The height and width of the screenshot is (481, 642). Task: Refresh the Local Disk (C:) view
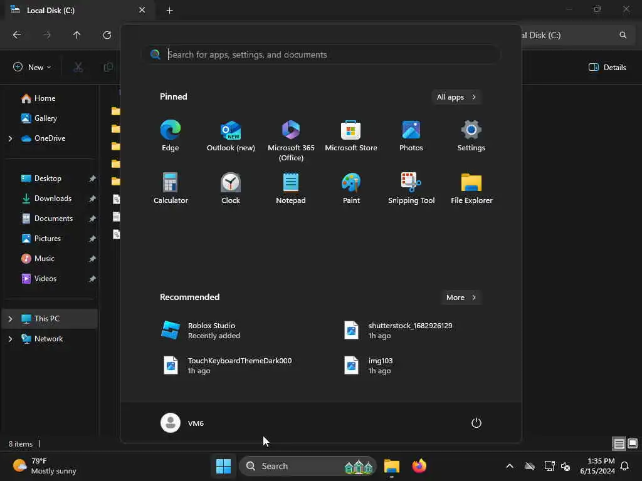107,35
